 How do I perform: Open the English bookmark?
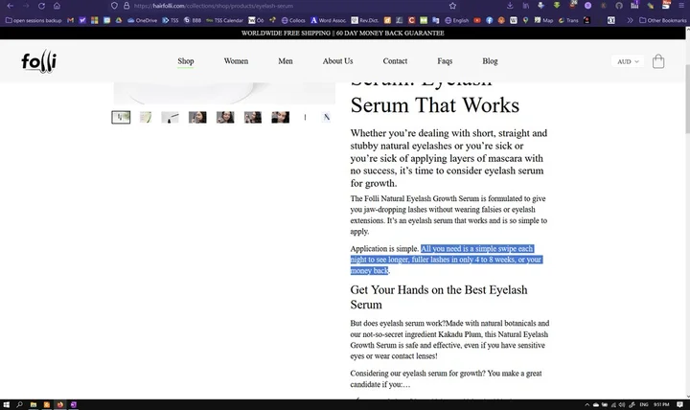pyautogui.click(x=457, y=20)
